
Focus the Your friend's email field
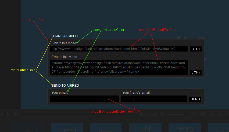point(154,99)
